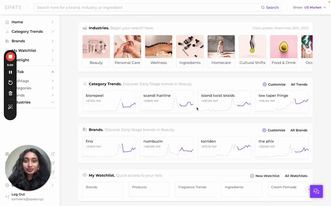Click the All Trends link
Screen dimensions: 331x206
(299, 84)
